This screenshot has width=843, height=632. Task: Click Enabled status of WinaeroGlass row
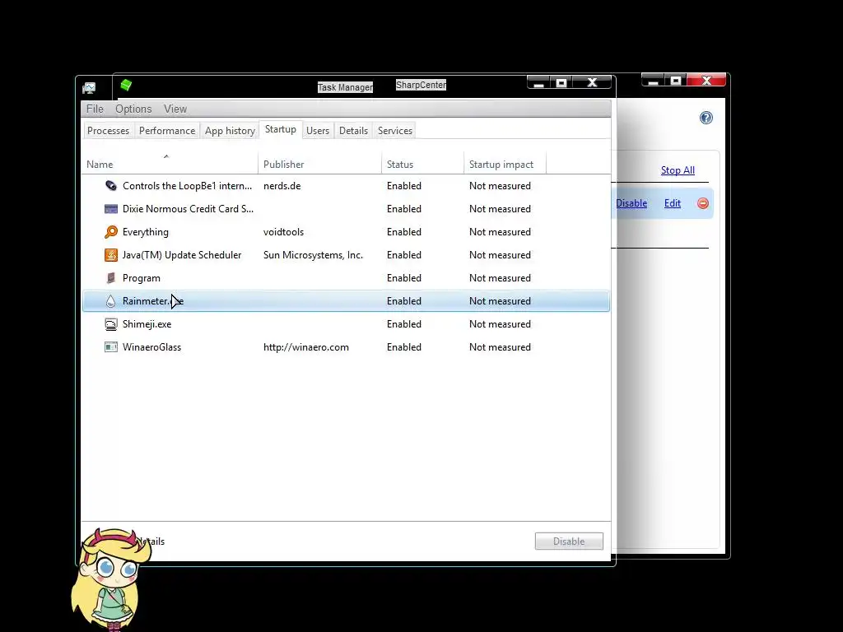click(x=403, y=347)
